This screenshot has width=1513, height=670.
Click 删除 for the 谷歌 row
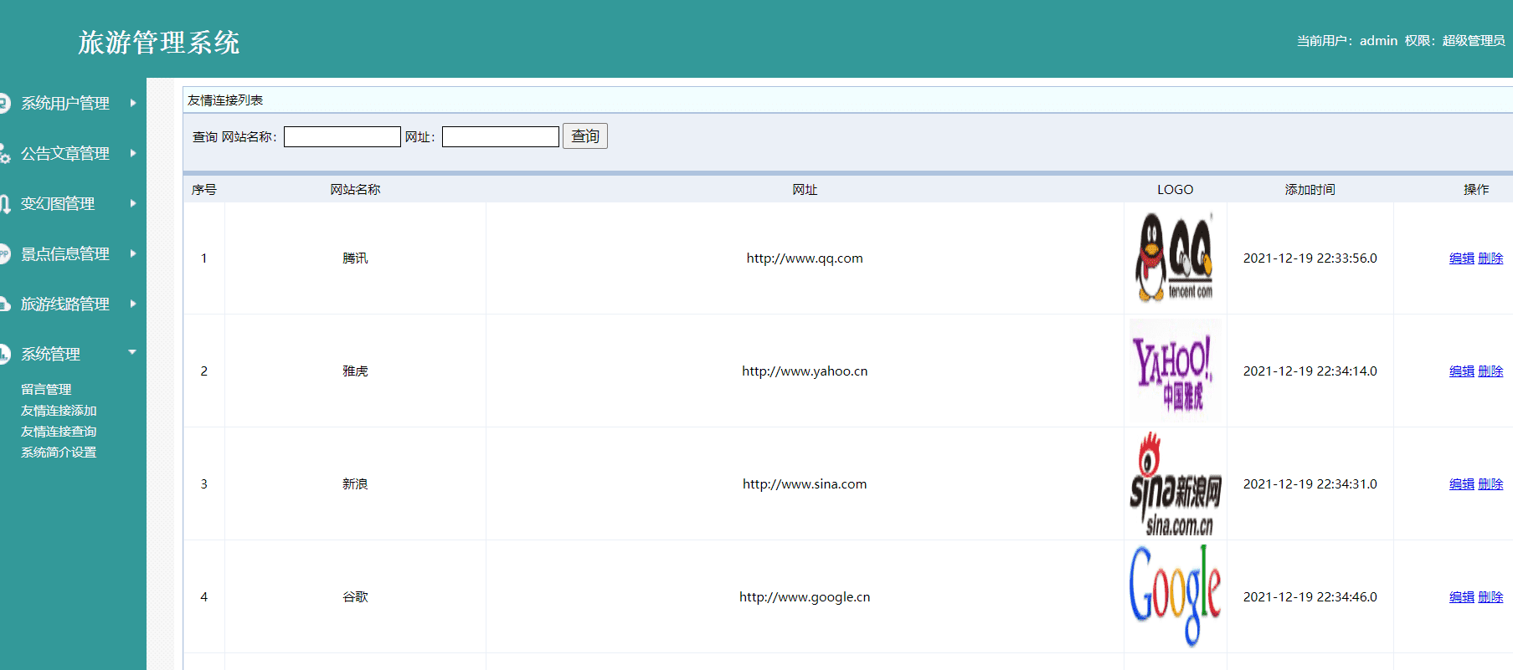coord(1490,597)
